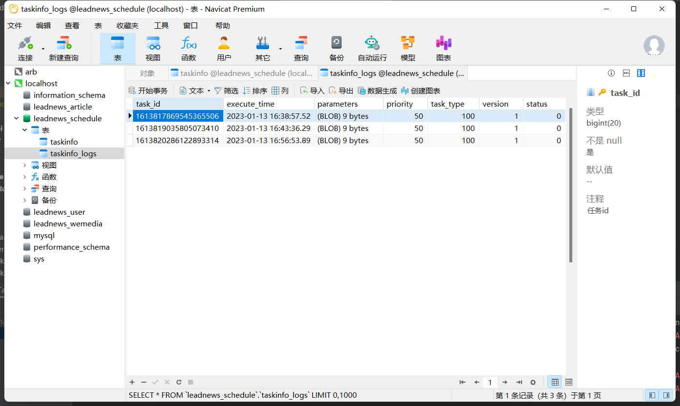
Task: Click 开始事务 (Begin Transaction) button
Action: [x=148, y=91]
